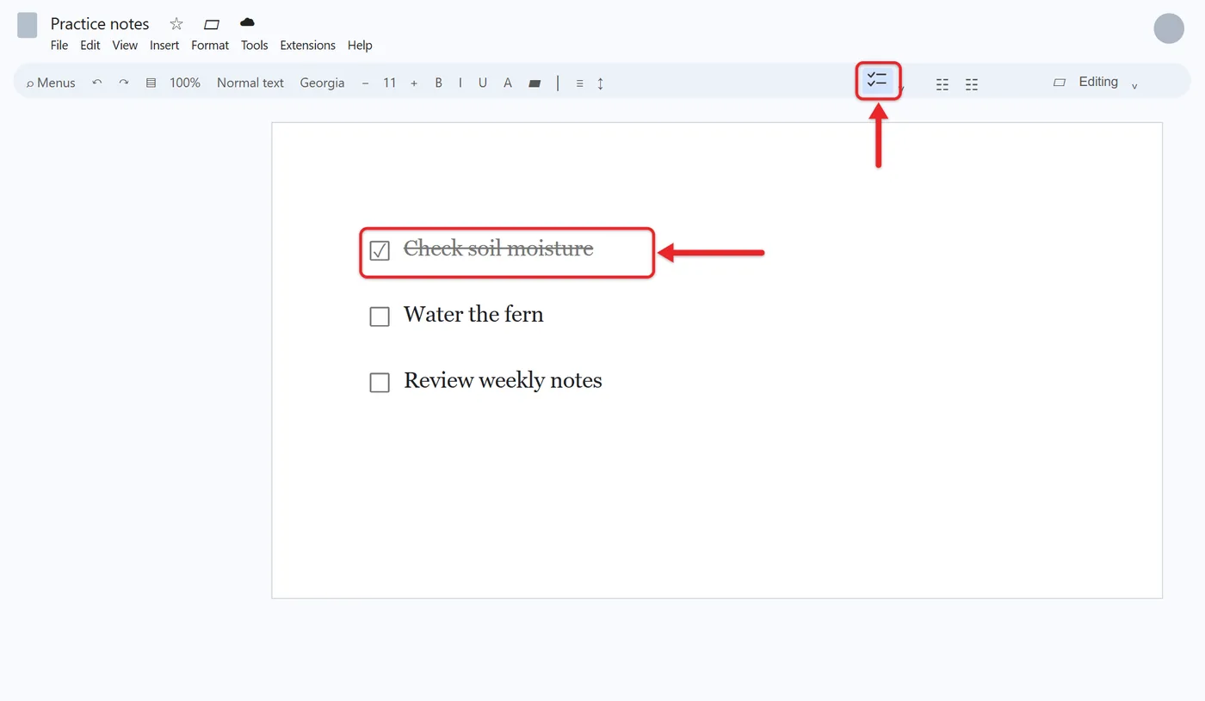Open the 100% zoom dropdown
The width and height of the screenshot is (1205, 701).
pos(185,83)
